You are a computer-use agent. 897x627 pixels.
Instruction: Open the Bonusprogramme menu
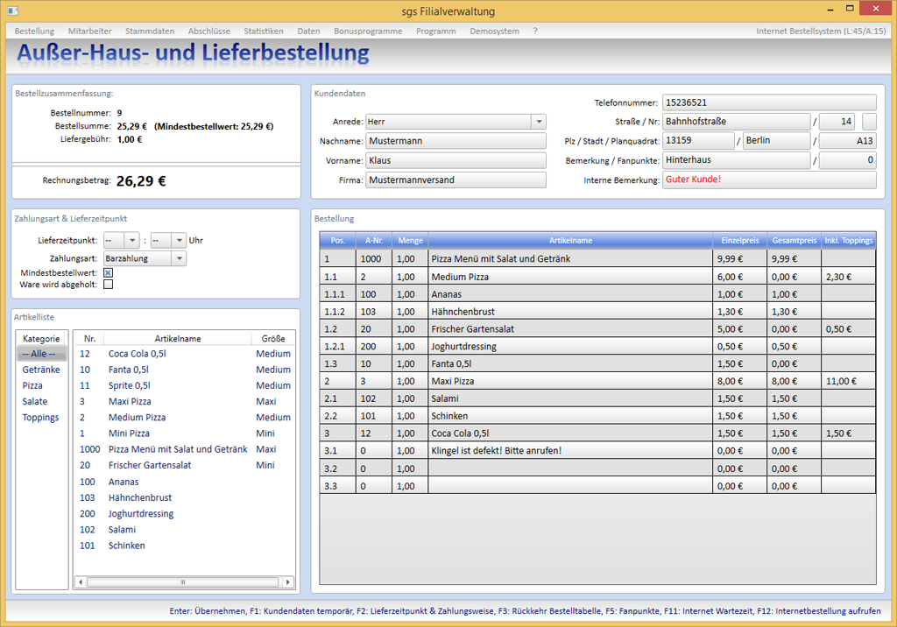369,31
